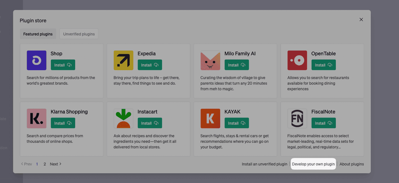Click the OpenTable plugin logo icon

point(297,60)
